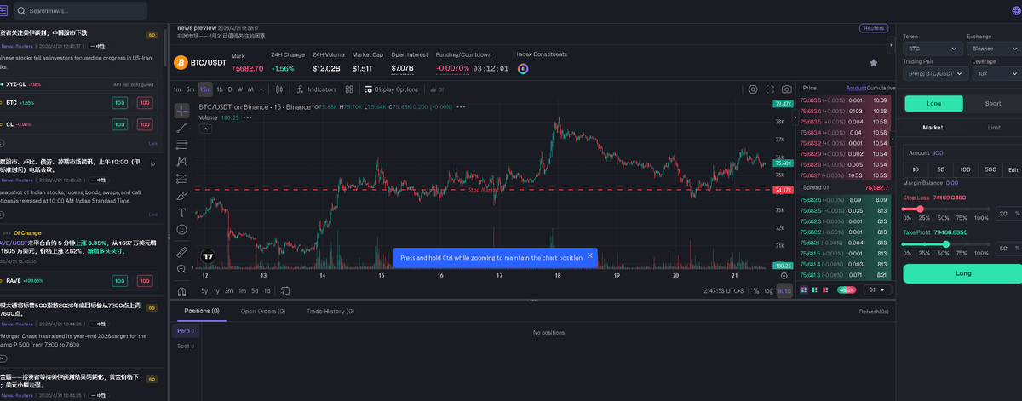This screenshot has height=401, width=1022.
Task: Select the ruler measure tool
Action: pyautogui.click(x=182, y=252)
